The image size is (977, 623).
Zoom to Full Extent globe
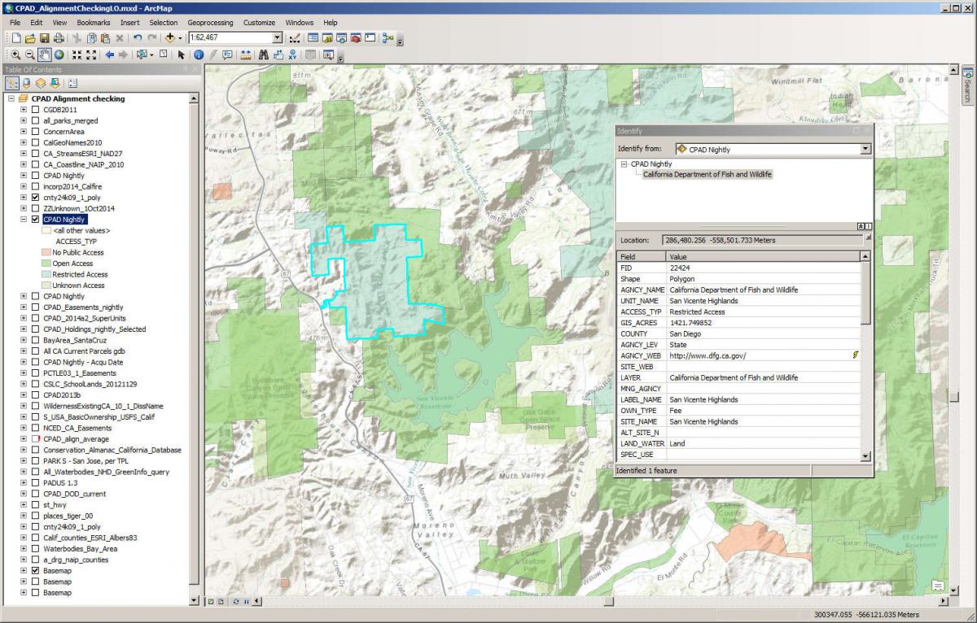click(59, 54)
